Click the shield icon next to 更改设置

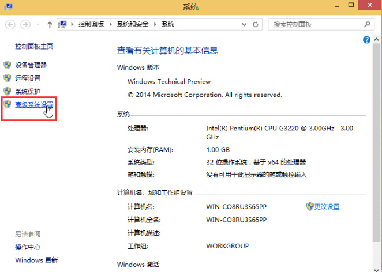(309, 206)
